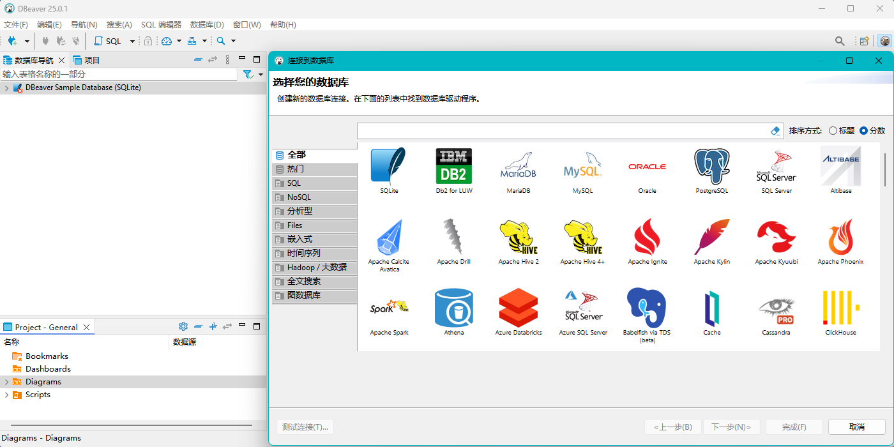Click the eraser icon in search field

pos(775,131)
